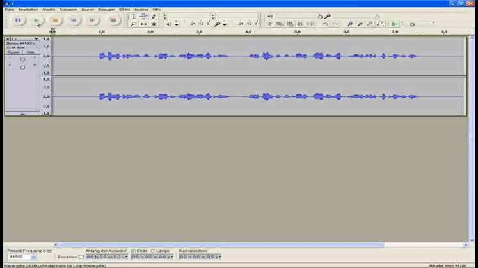Viewport: 478px width, 268px height.
Task: Undo the last action
Action: [x=325, y=24]
